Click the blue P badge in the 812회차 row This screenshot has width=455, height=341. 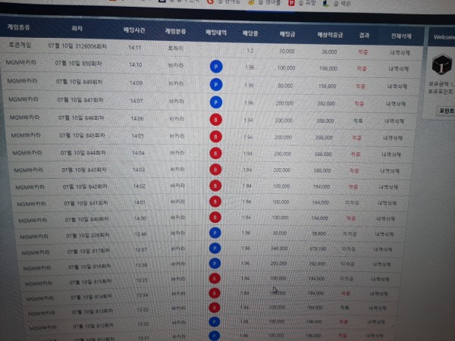point(214,321)
